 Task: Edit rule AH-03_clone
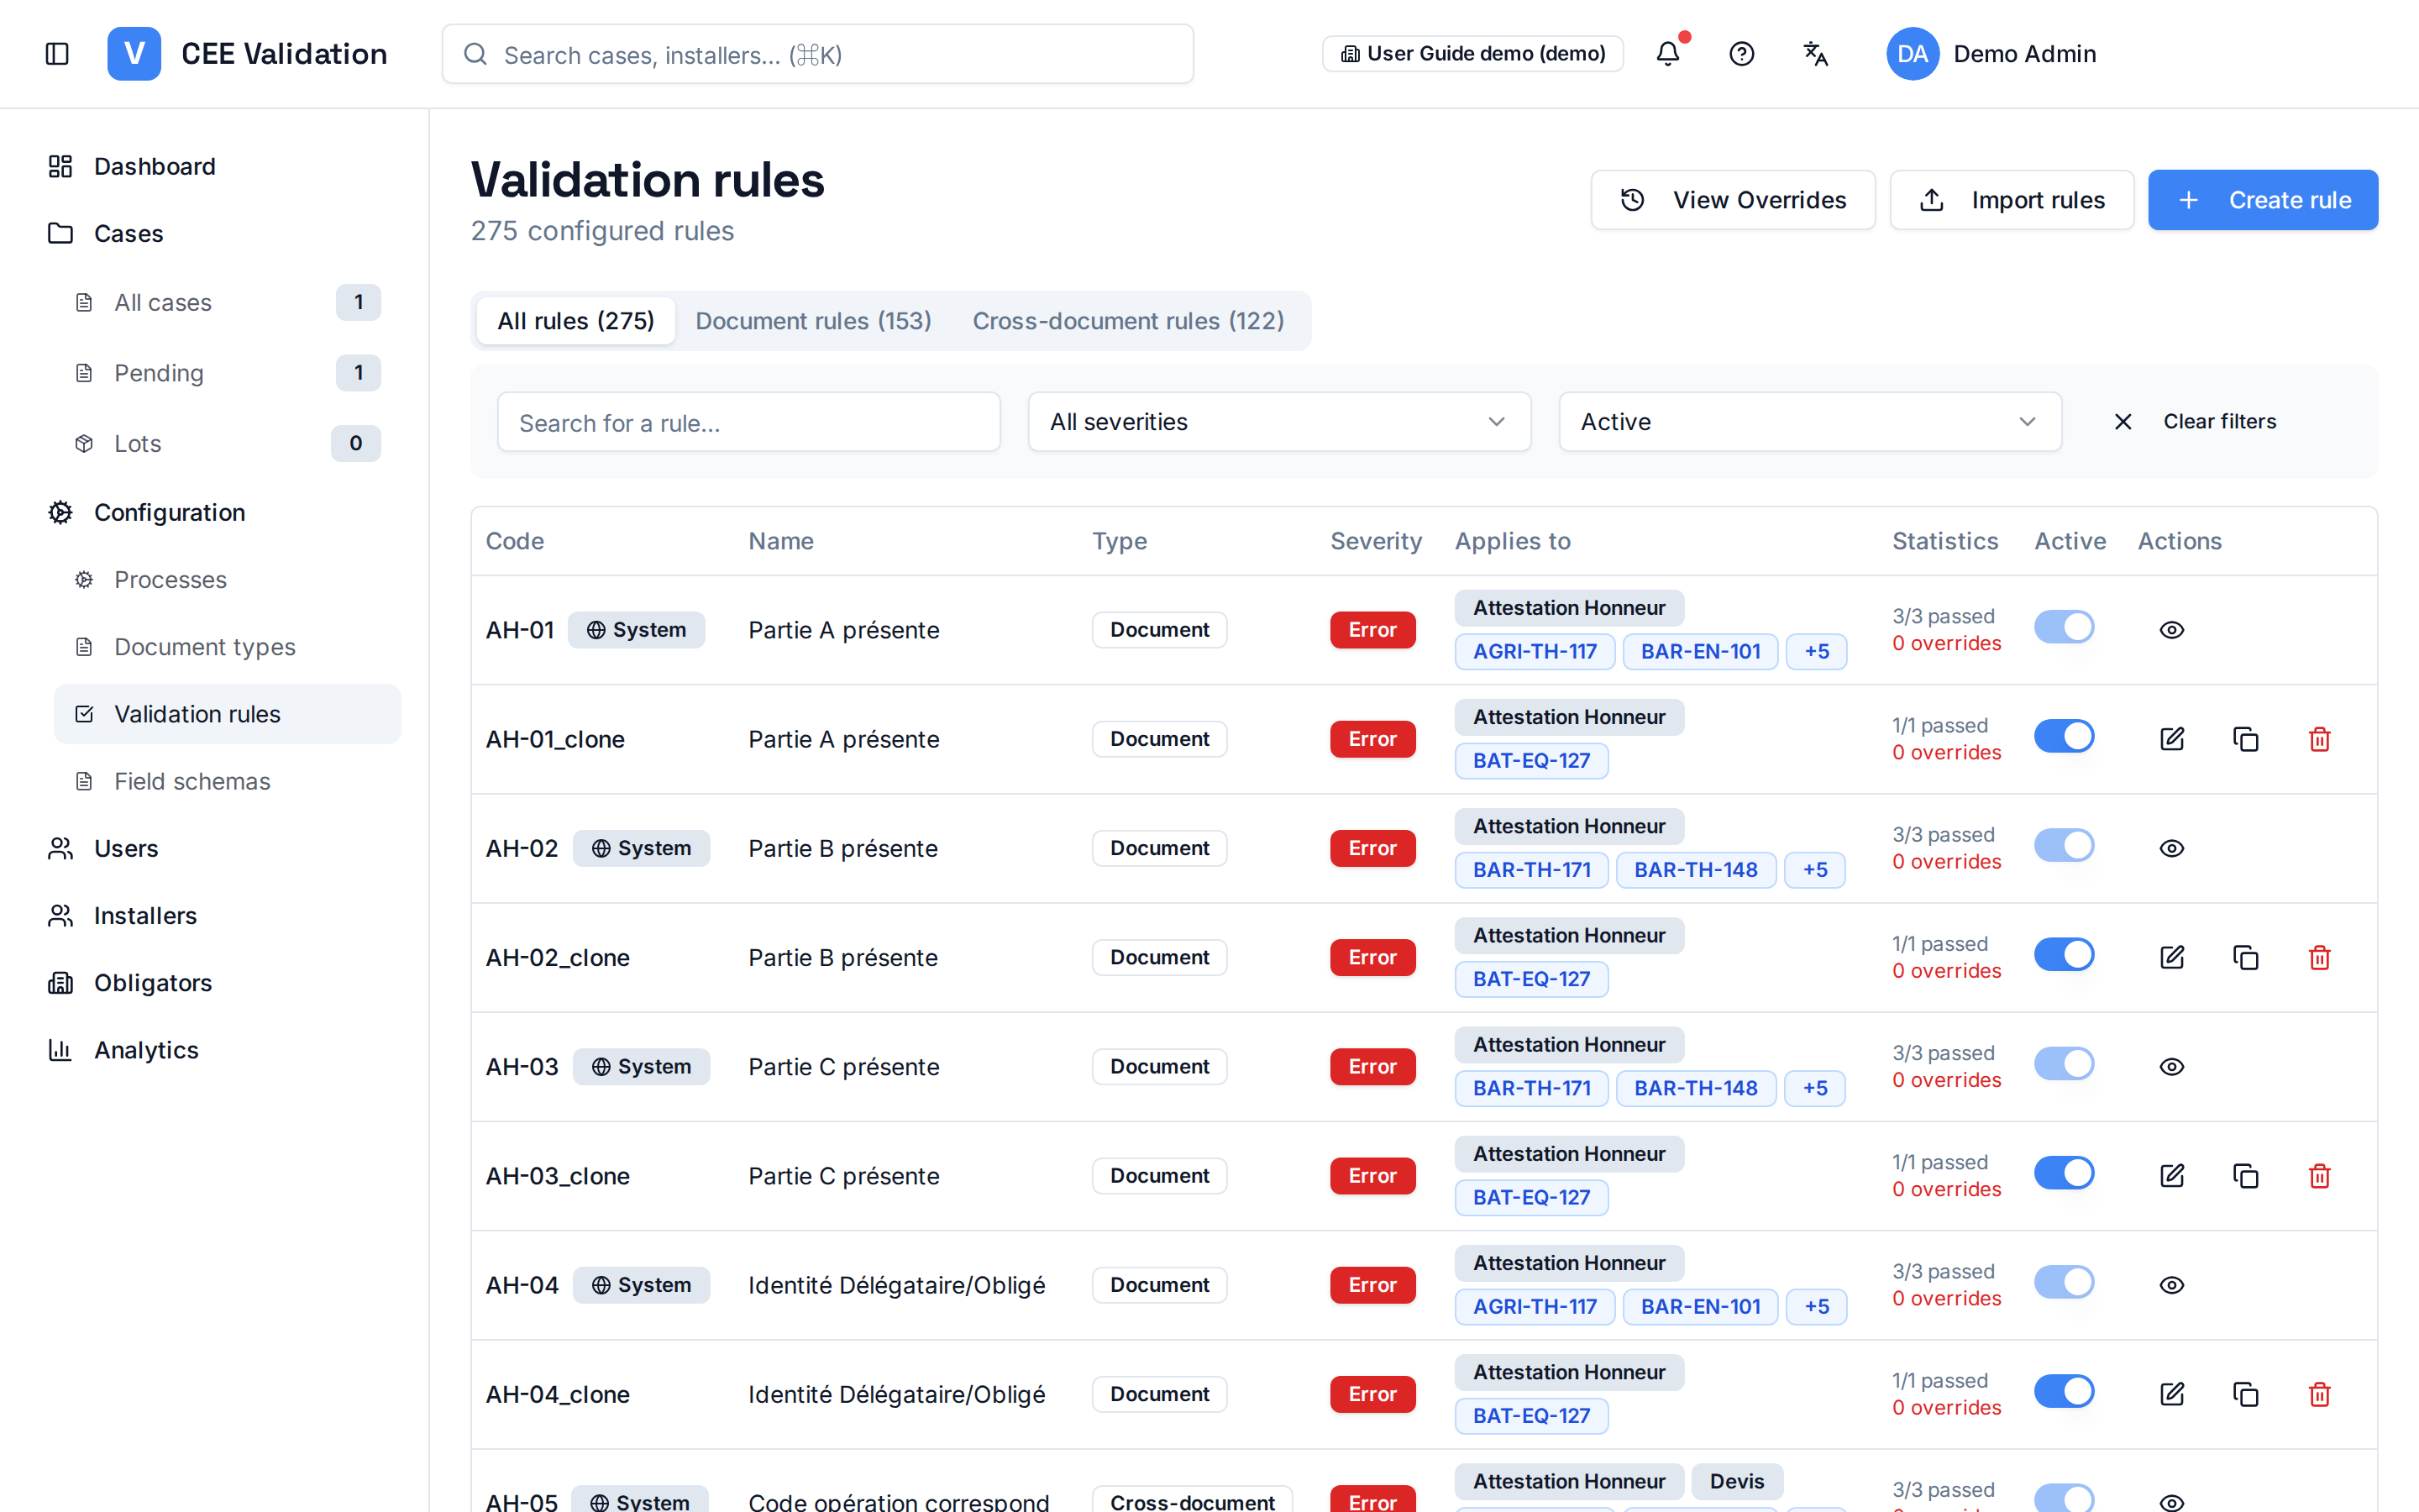(x=2171, y=1176)
